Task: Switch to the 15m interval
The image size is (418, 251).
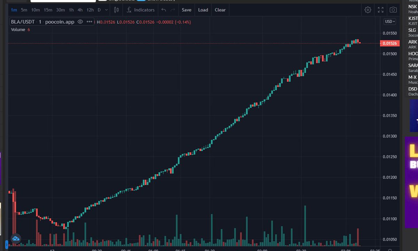Action: [48, 10]
